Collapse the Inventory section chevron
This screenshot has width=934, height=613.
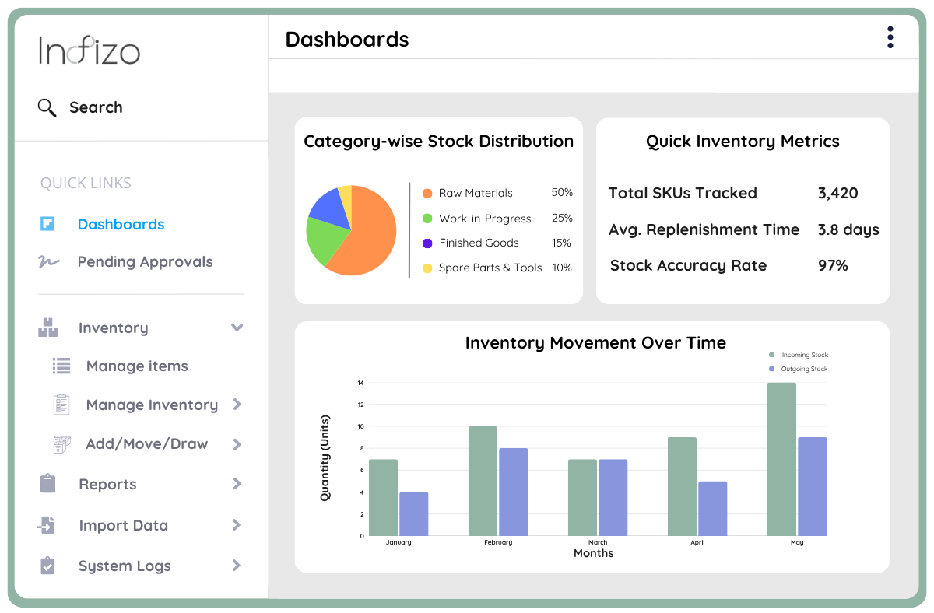click(x=237, y=328)
